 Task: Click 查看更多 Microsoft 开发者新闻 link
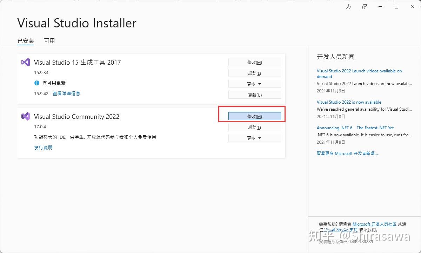347,153
